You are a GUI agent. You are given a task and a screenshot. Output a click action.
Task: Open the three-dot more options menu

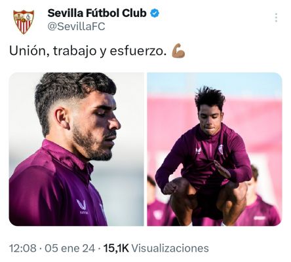[x=276, y=18]
